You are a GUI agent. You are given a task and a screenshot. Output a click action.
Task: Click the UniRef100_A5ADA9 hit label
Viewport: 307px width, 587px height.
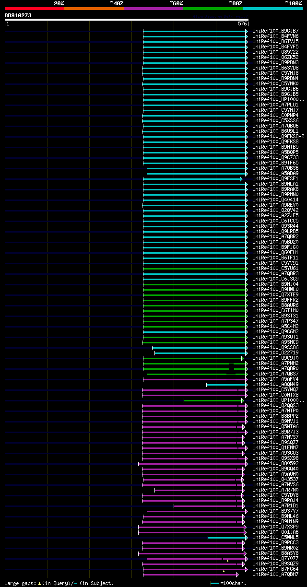[x=275, y=173]
